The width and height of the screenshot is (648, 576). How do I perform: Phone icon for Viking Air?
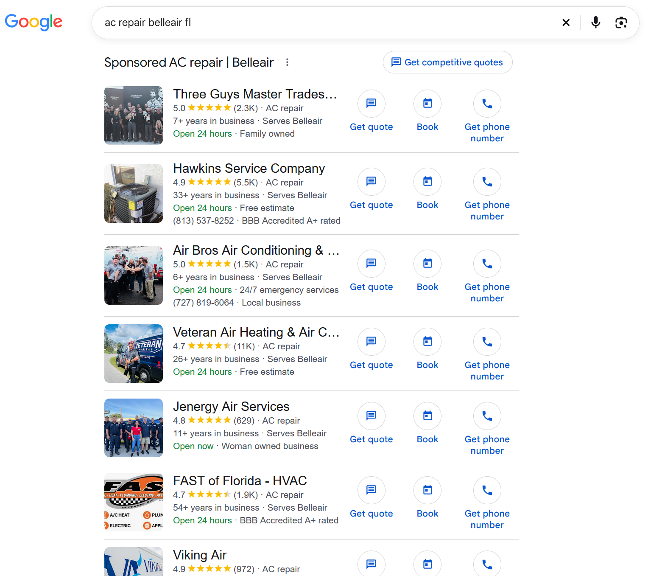[487, 564]
